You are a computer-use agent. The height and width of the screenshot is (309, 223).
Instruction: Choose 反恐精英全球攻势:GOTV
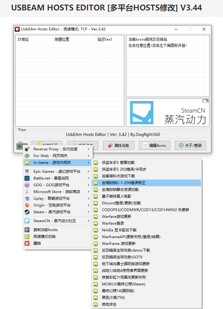(x=147, y=257)
